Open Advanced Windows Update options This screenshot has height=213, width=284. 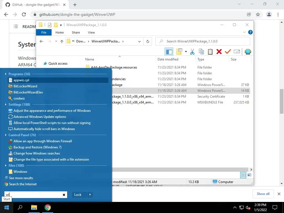40,117
